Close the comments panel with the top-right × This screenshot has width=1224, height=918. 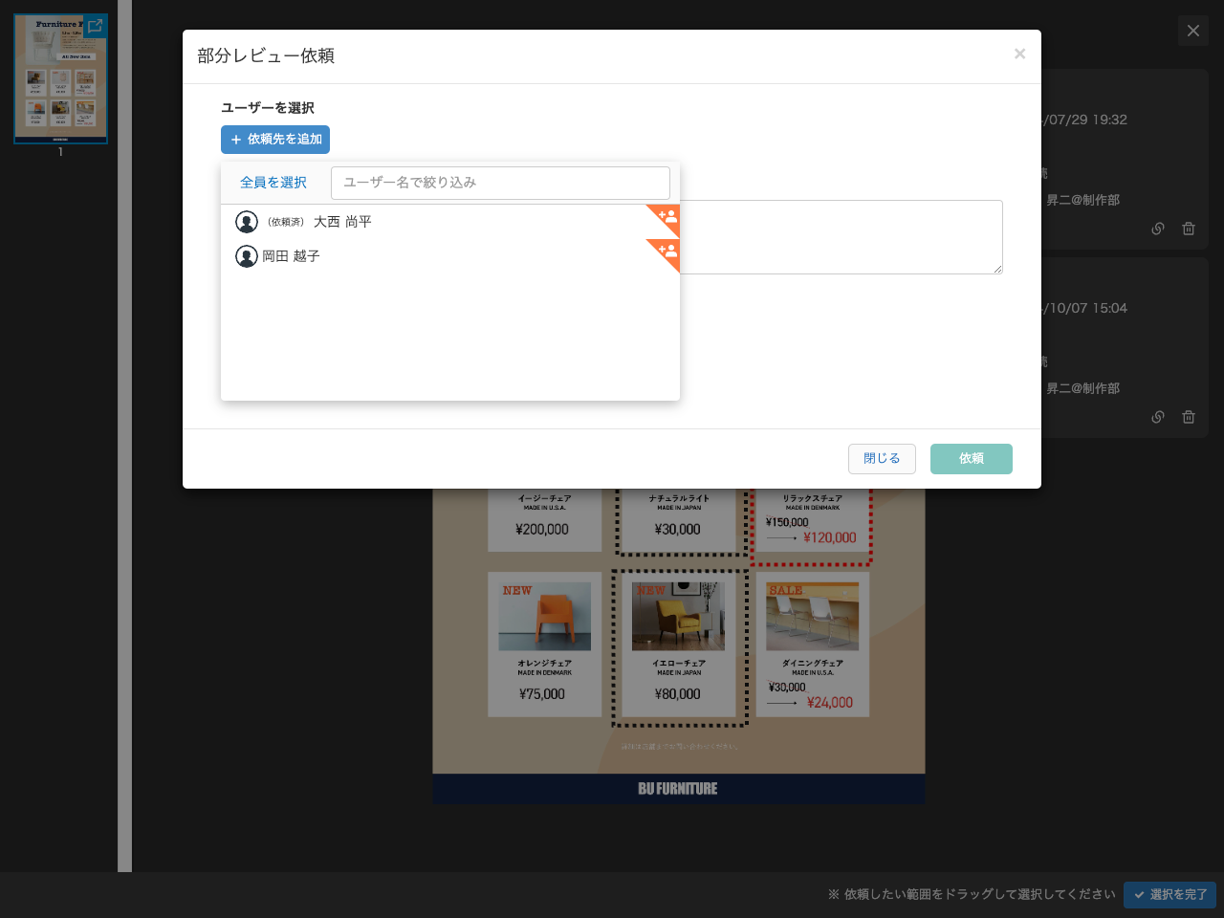[1192, 31]
